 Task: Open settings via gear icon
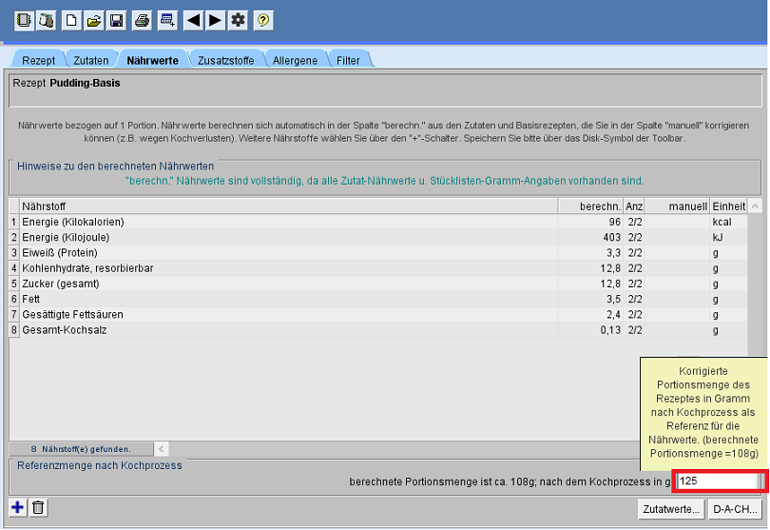coord(238,20)
